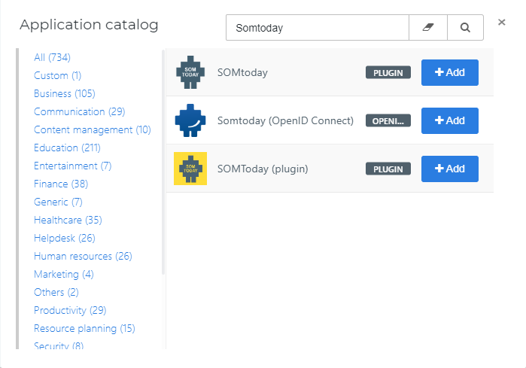526x368 pixels.
Task: Select Communication (29) category
Action: 80,111
